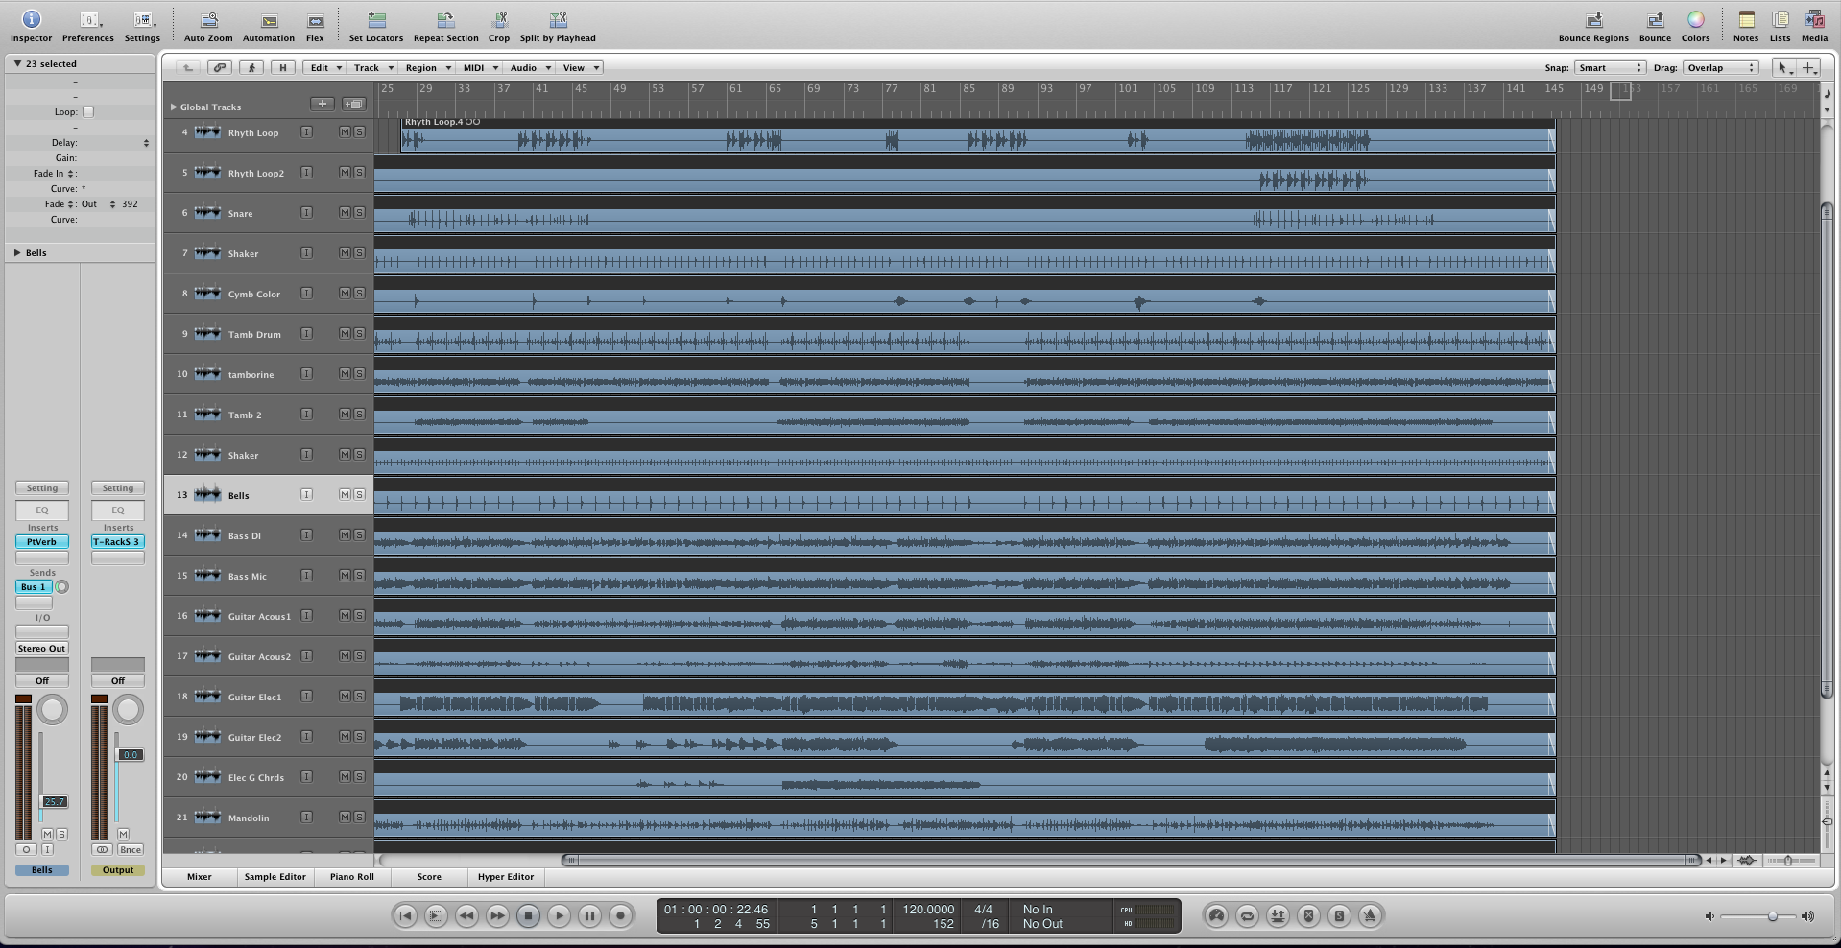The image size is (1841, 948).
Task: Mute the Shaker track 7
Action: pyautogui.click(x=345, y=253)
